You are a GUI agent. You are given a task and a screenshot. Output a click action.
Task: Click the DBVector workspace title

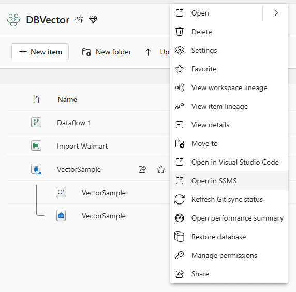tap(48, 20)
